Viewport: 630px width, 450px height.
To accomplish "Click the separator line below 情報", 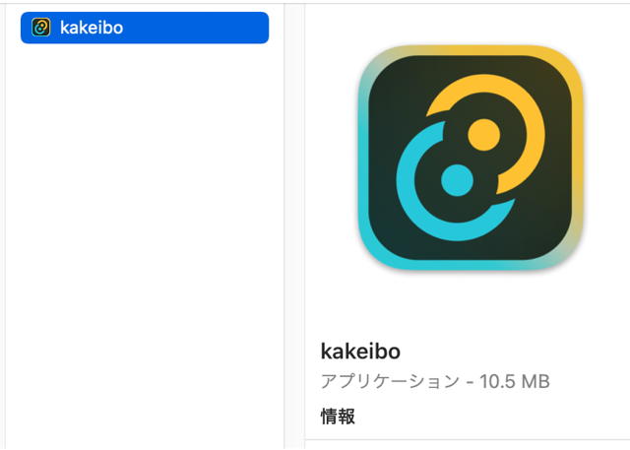I will 468,439.
